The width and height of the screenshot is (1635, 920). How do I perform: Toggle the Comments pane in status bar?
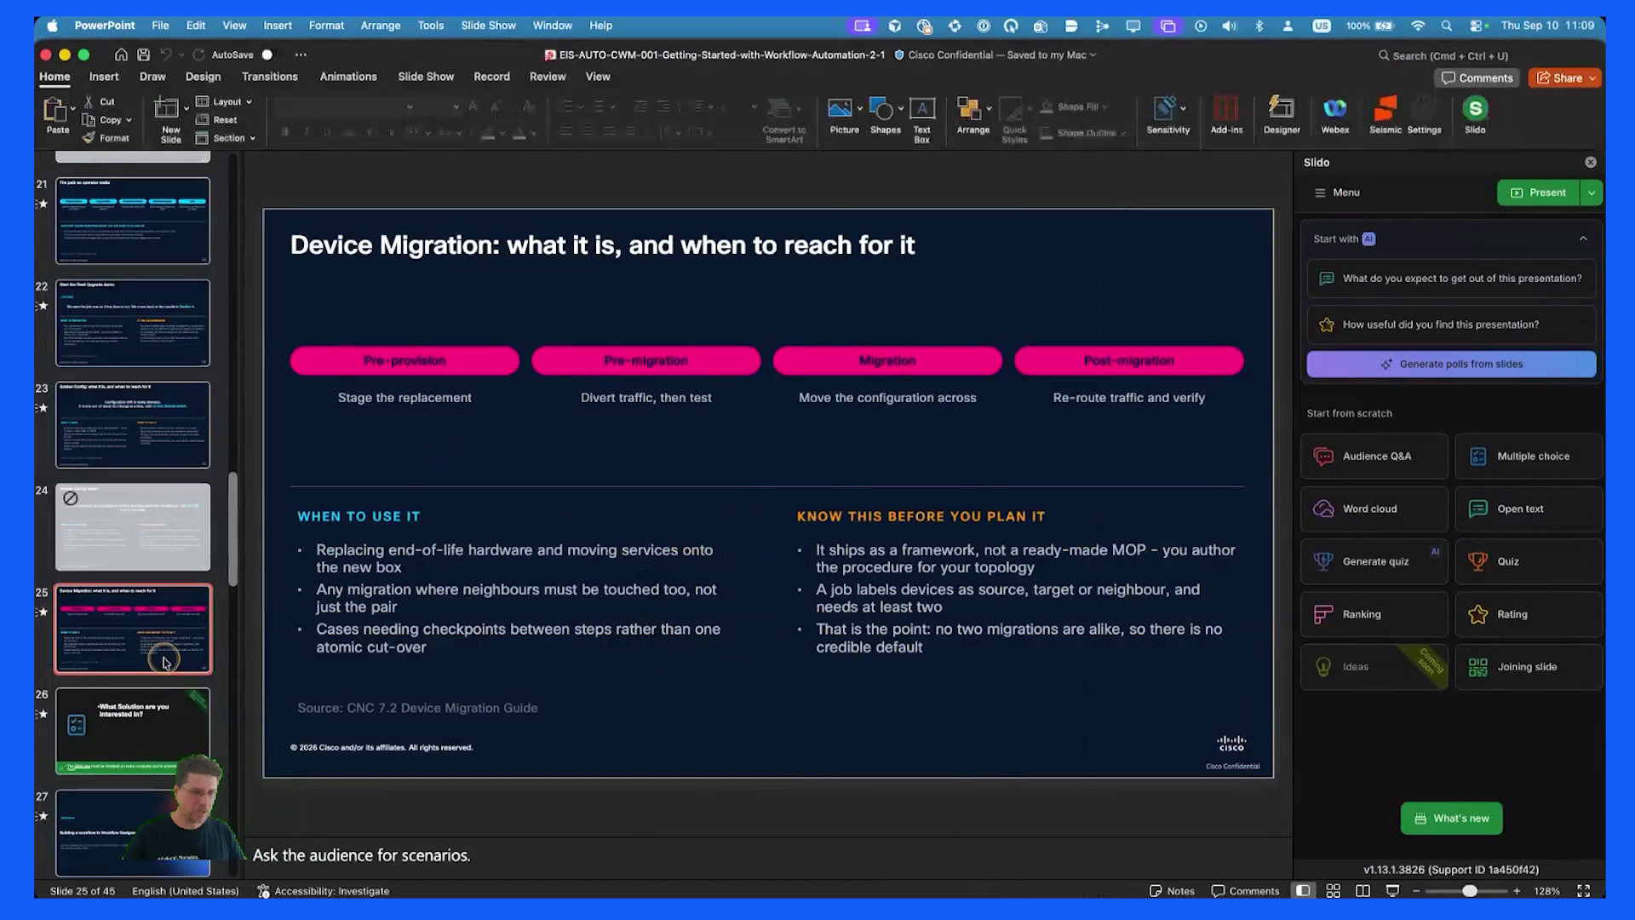coord(1245,891)
